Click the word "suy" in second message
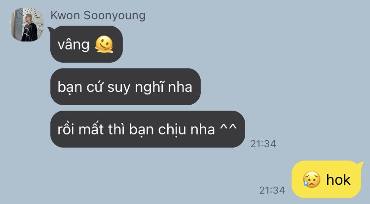Viewport: 370px width, 204px height. tap(119, 87)
